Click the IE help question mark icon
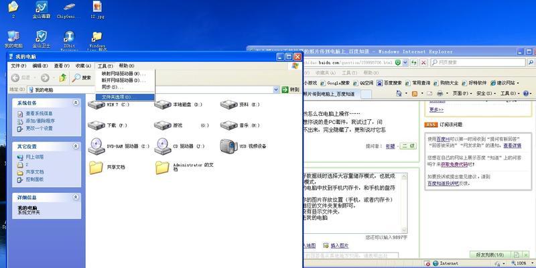Screen dimensions: 536x268 pos(526,93)
